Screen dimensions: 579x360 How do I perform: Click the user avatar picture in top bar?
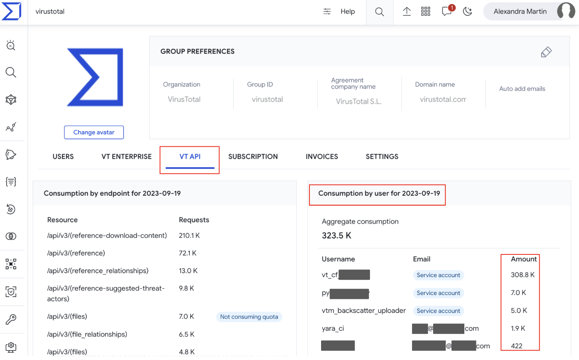coord(566,11)
